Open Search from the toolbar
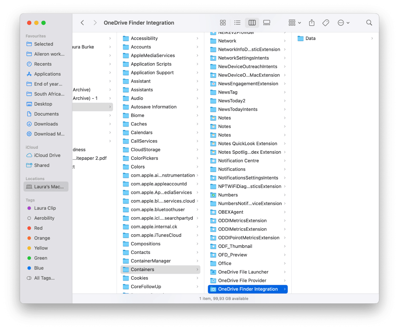This screenshot has height=330, width=399. [x=369, y=23]
